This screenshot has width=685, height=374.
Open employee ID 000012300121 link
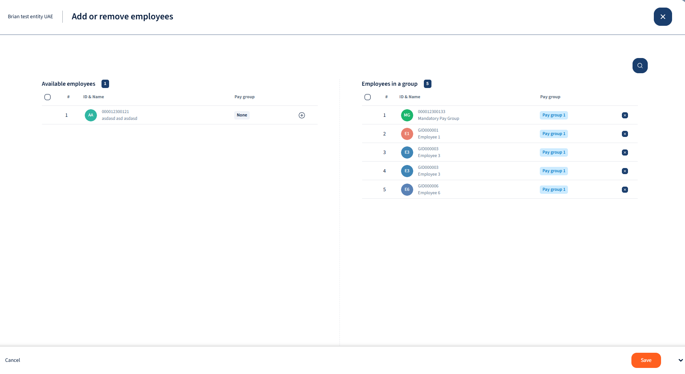pyautogui.click(x=115, y=112)
